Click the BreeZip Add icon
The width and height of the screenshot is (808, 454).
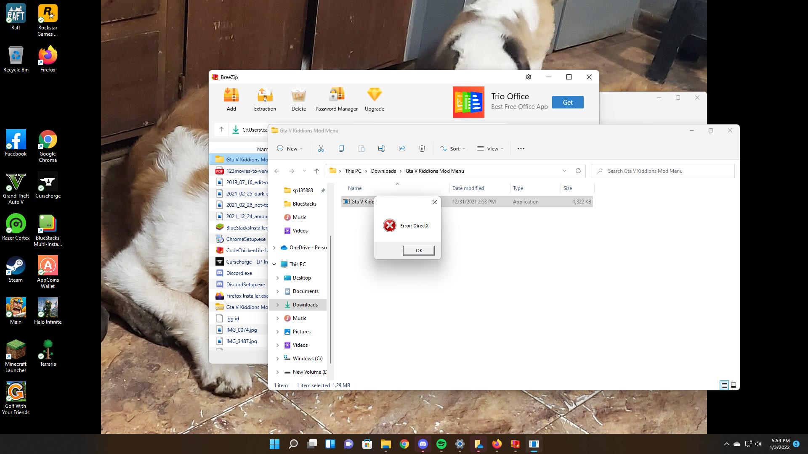[231, 95]
